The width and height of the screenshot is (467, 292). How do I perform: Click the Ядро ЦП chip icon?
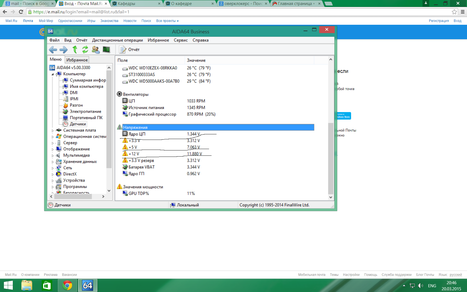125,134
